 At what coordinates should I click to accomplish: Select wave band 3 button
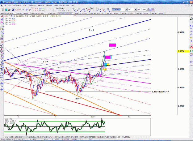point(58,11)
